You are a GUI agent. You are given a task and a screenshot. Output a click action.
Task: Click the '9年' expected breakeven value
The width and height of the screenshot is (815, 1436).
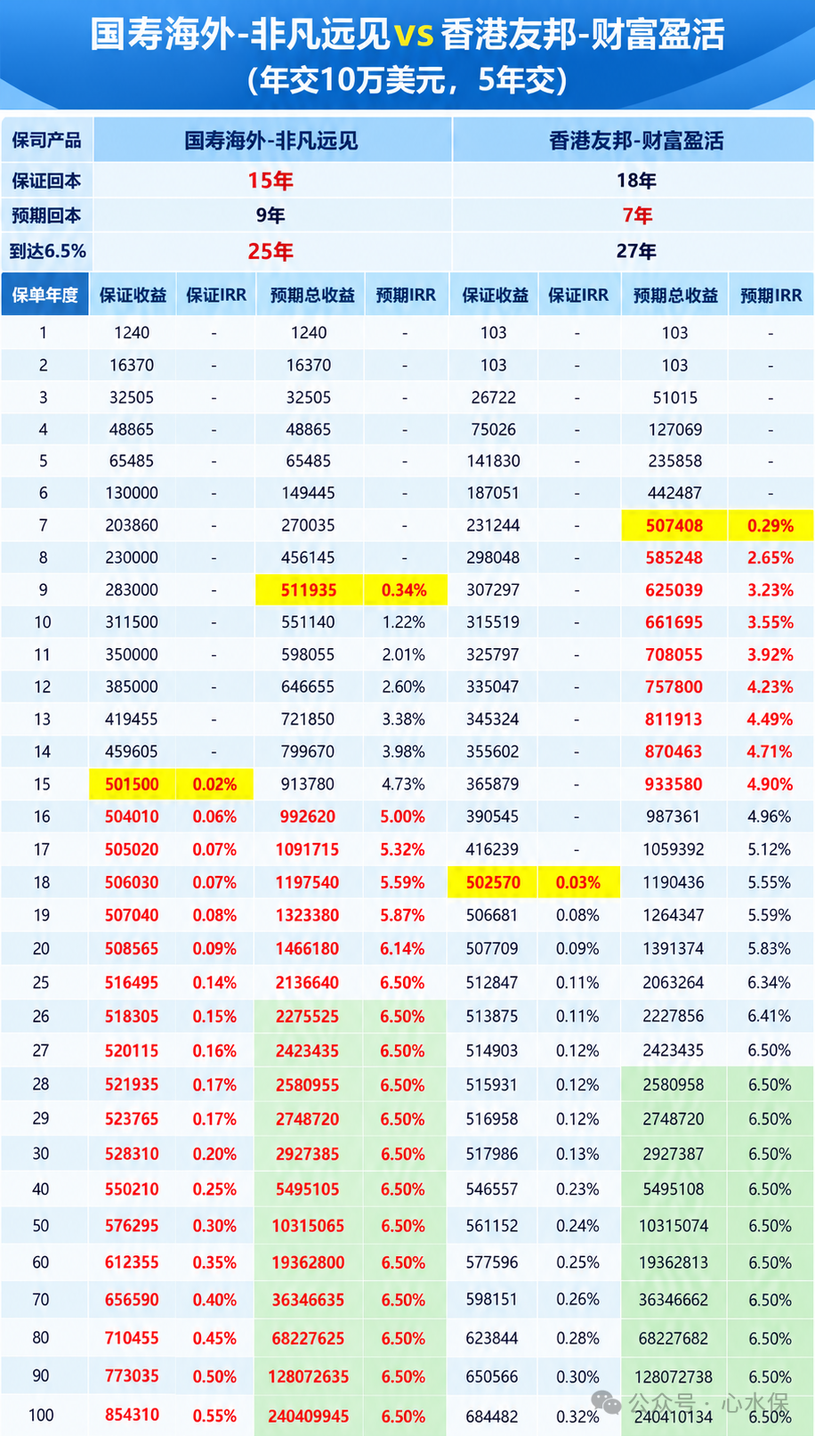coord(270,215)
